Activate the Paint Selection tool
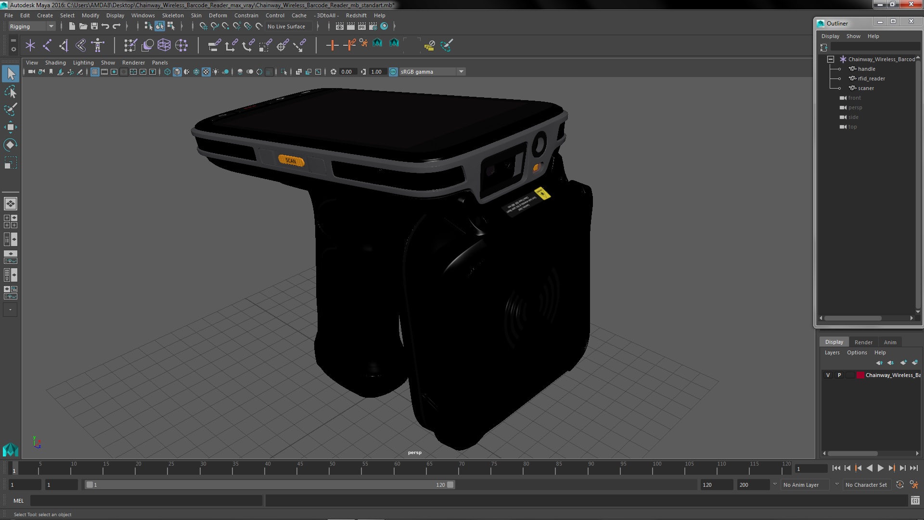The image size is (924, 520). [11, 109]
